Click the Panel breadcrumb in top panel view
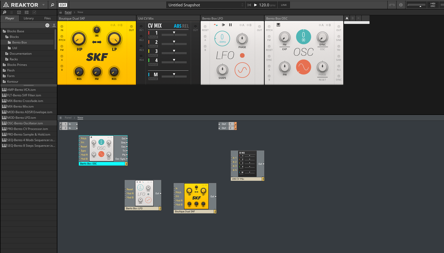 (x=68, y=12)
